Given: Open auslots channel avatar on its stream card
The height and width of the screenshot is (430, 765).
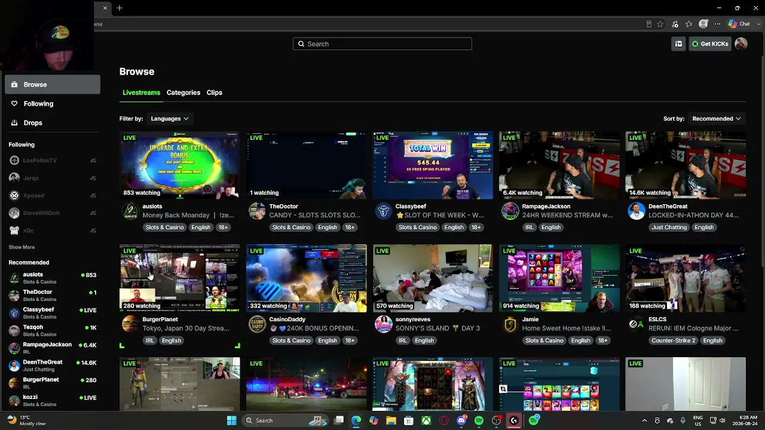Looking at the screenshot, I should tap(130, 211).
